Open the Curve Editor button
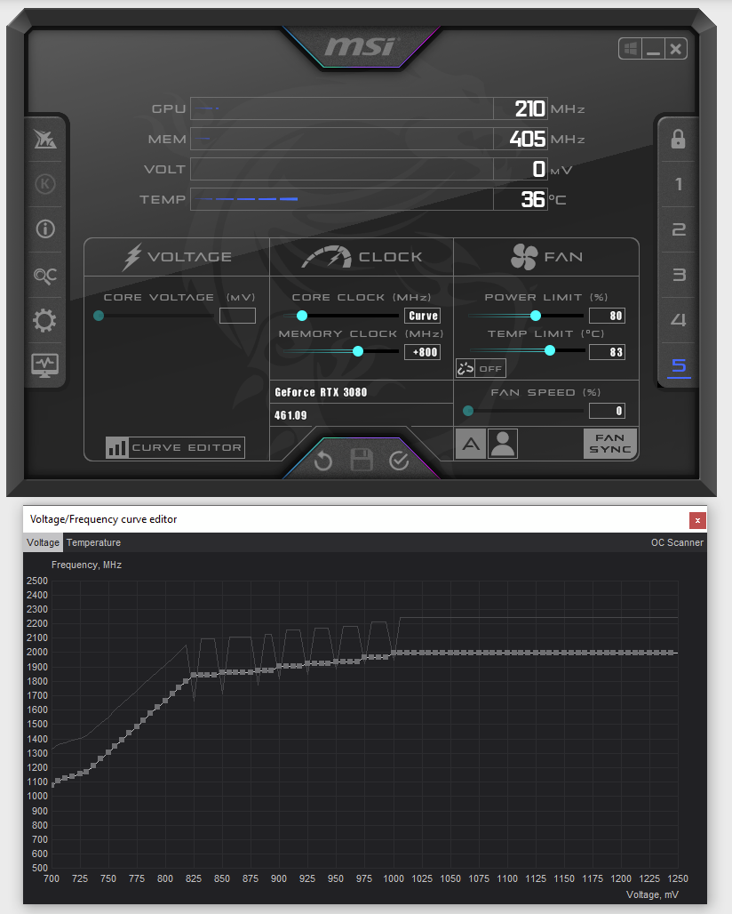The width and height of the screenshot is (732, 914). [x=175, y=448]
